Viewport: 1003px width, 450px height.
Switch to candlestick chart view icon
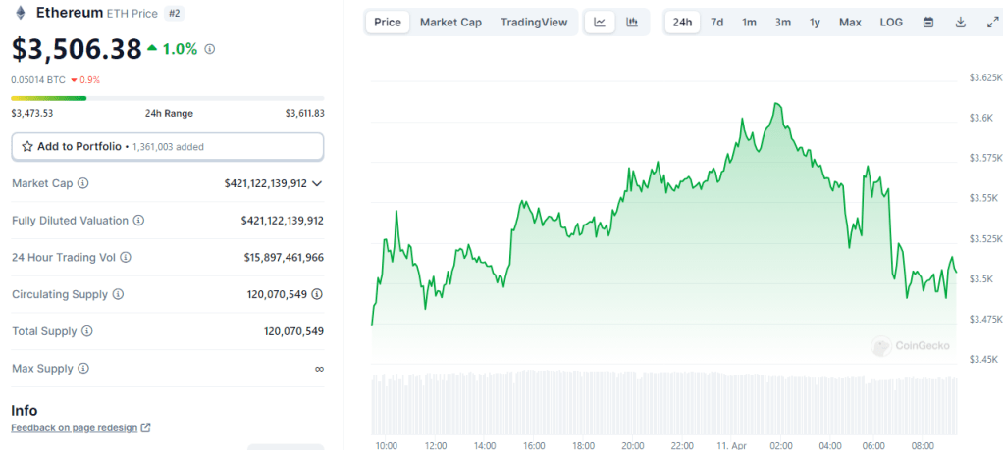pos(632,23)
